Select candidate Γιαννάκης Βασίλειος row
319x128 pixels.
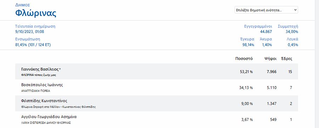click(156, 71)
